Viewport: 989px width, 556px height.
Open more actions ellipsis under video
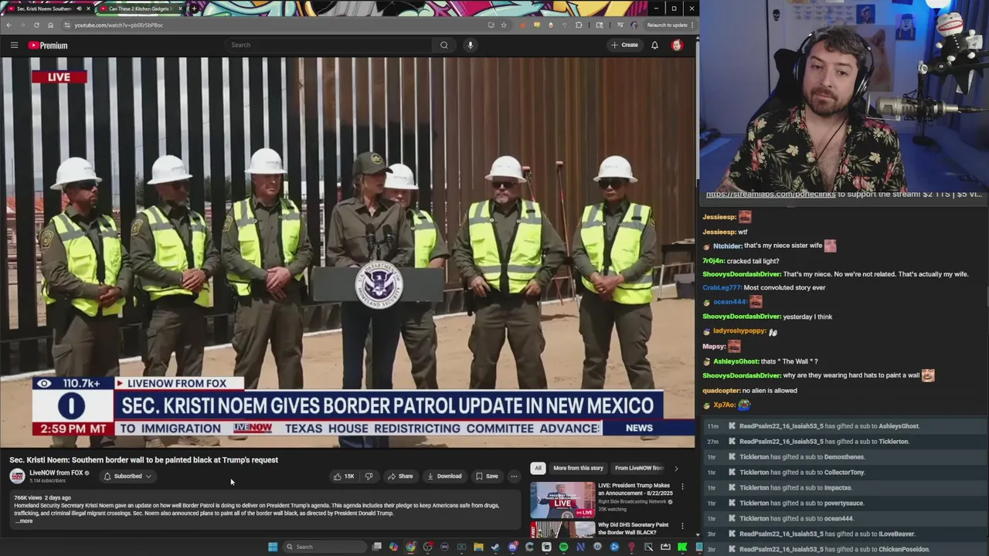514,476
